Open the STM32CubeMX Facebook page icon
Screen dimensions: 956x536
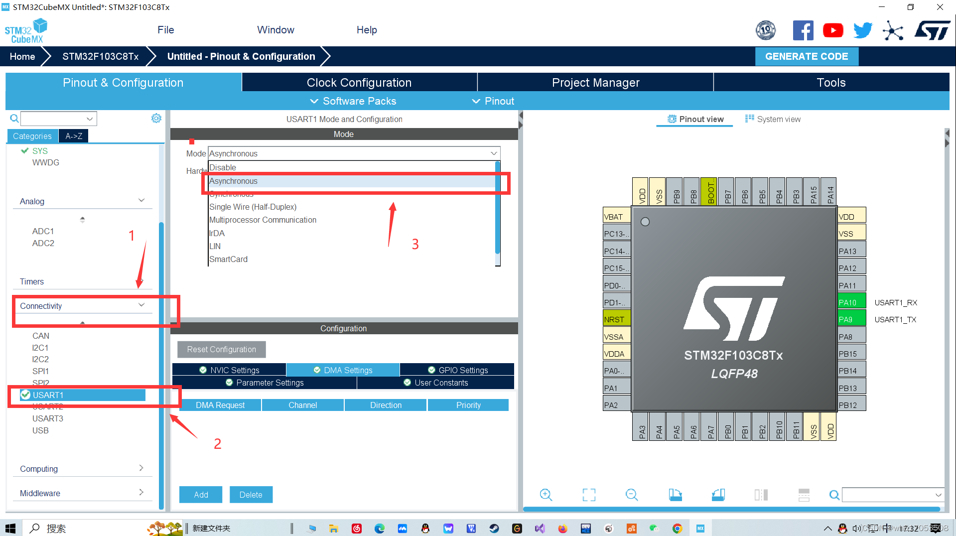(803, 30)
